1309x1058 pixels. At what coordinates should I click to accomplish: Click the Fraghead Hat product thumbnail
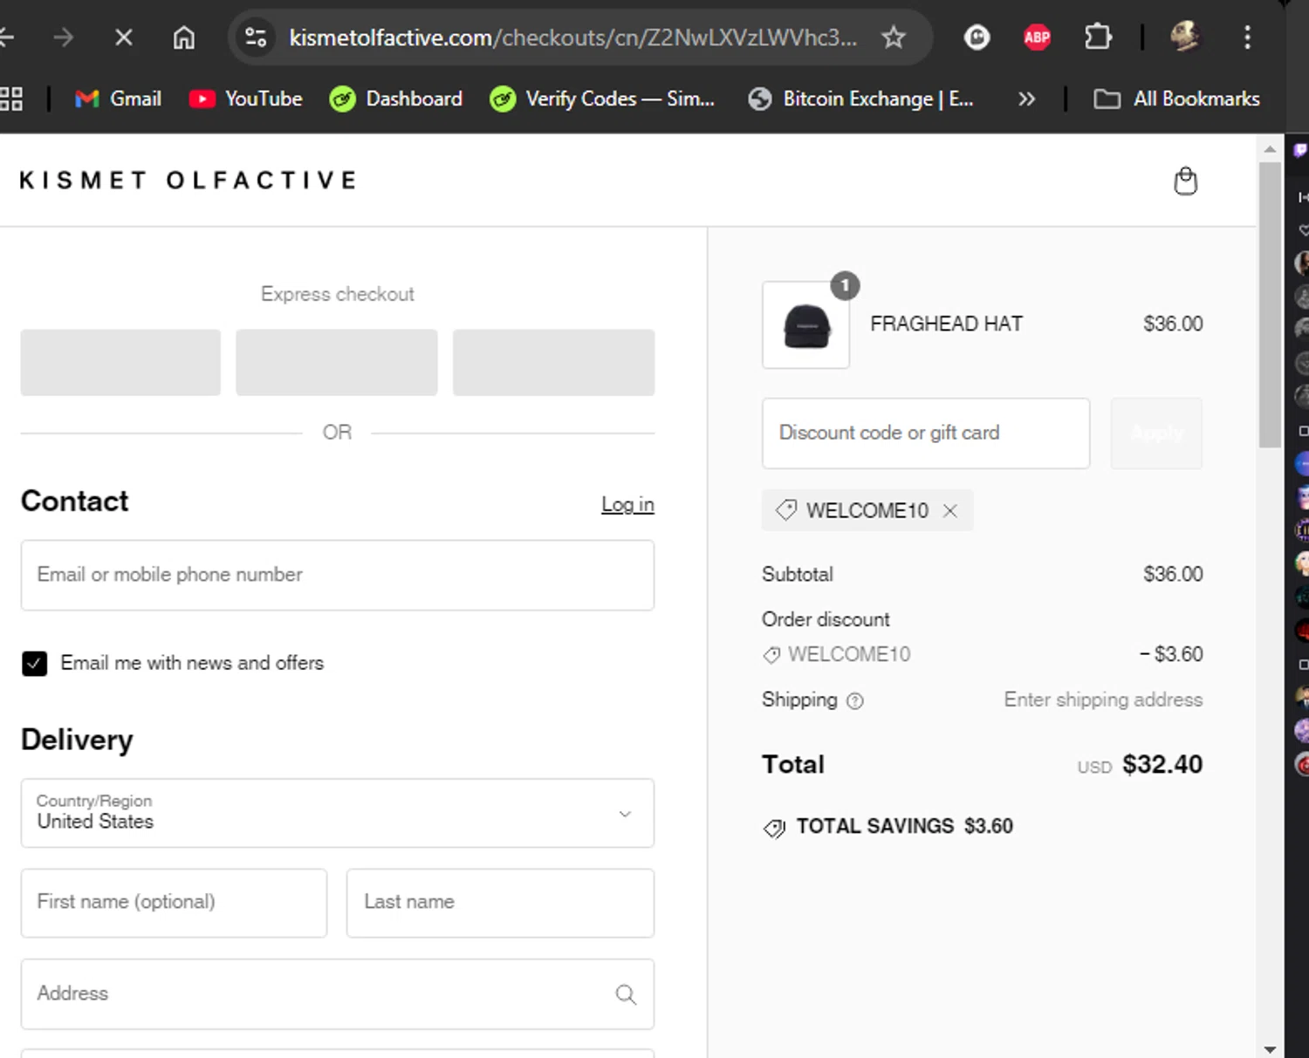[805, 324]
